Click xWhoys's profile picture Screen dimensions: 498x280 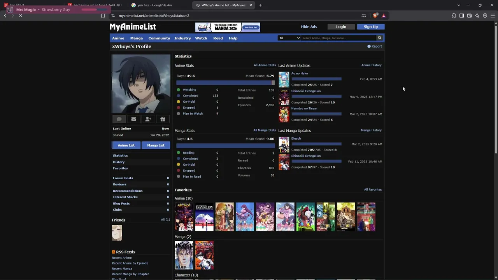141,84
